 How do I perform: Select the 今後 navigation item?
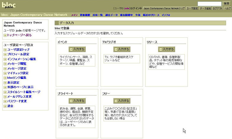coord(138,15)
